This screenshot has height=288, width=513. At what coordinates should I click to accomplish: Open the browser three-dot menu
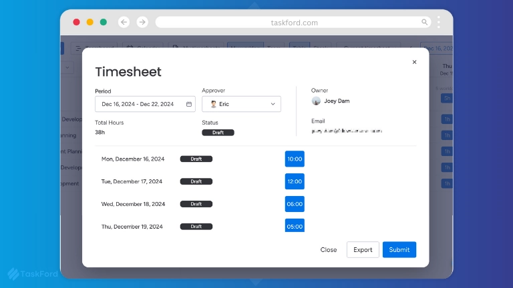click(439, 22)
